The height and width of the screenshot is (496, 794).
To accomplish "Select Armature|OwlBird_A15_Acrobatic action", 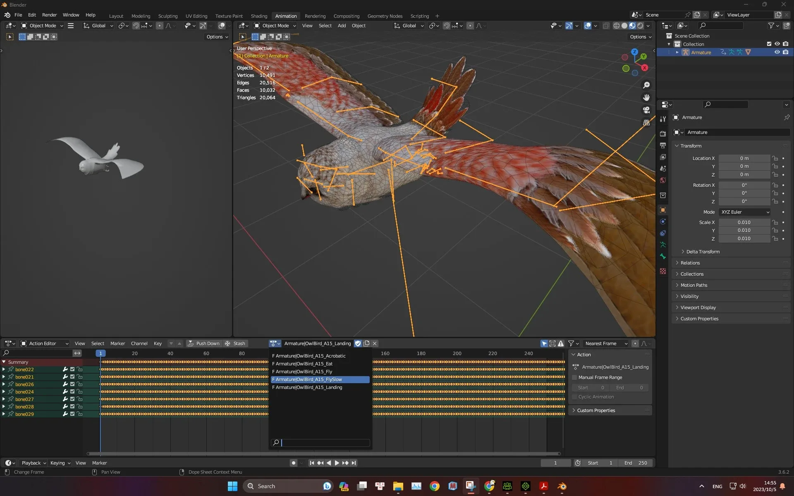I will (320, 356).
